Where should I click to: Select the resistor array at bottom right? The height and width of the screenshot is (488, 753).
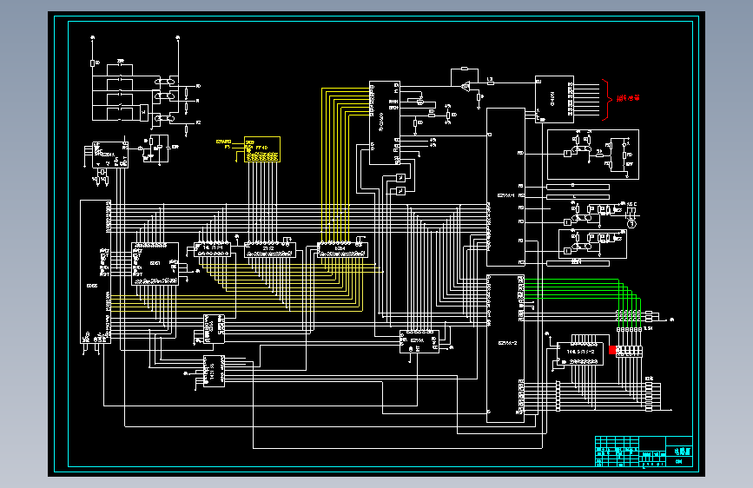point(649,396)
